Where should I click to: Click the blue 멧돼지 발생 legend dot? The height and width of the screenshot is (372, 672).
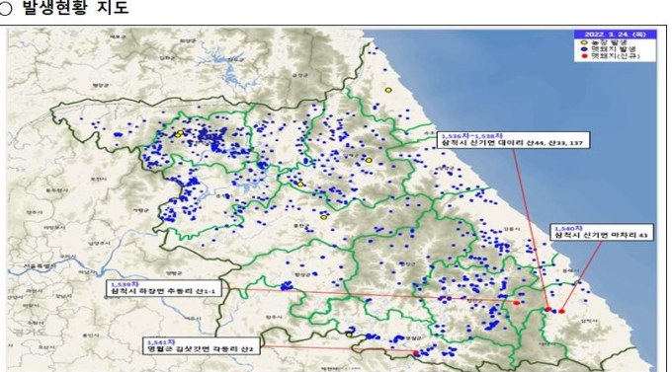584,49
